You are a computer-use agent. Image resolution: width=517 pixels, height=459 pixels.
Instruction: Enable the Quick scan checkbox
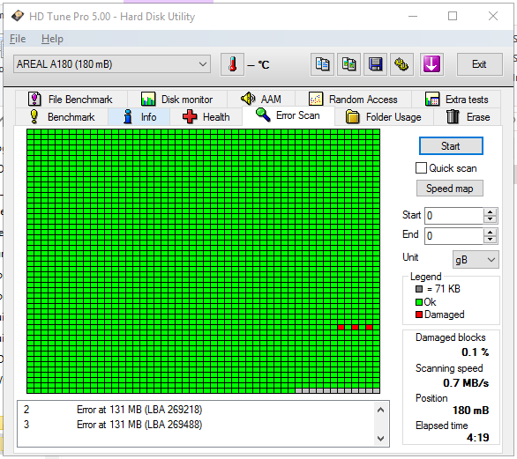click(x=421, y=168)
